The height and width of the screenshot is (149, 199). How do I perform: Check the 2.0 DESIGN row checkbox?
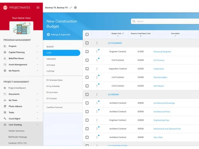[x=87, y=95]
